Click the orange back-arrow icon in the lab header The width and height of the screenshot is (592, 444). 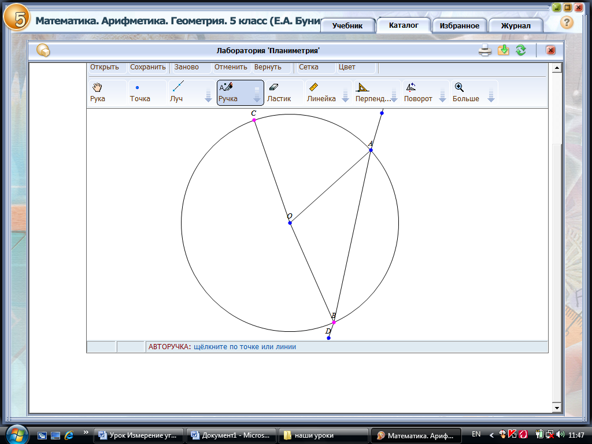[43, 50]
